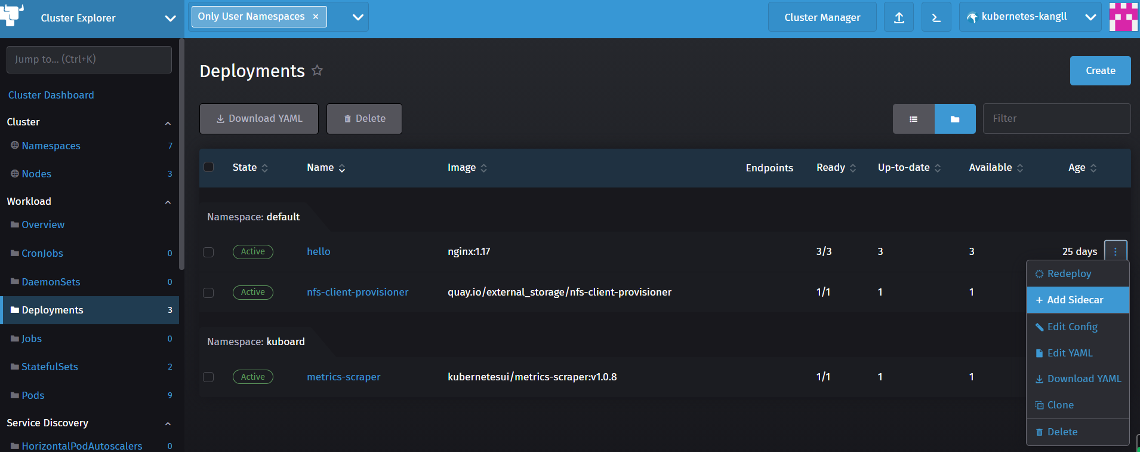Select the nfs-client-provisioner deployment checkbox

click(x=208, y=293)
